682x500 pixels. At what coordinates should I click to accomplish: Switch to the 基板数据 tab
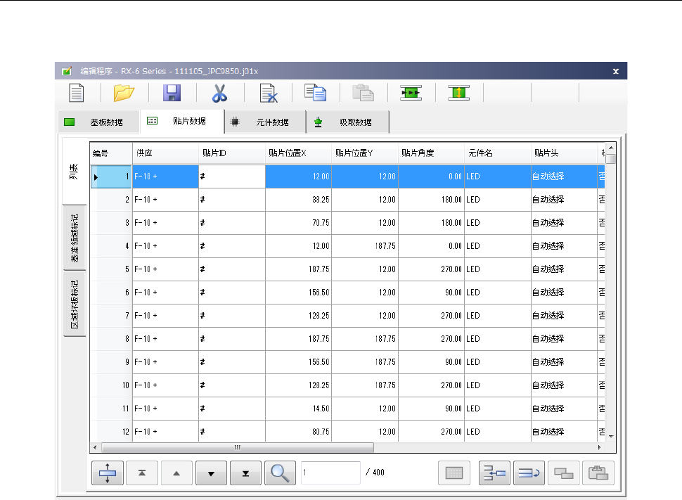click(98, 122)
